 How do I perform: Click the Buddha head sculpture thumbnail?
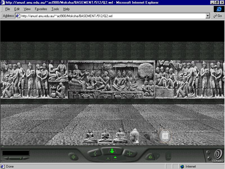[135, 135]
